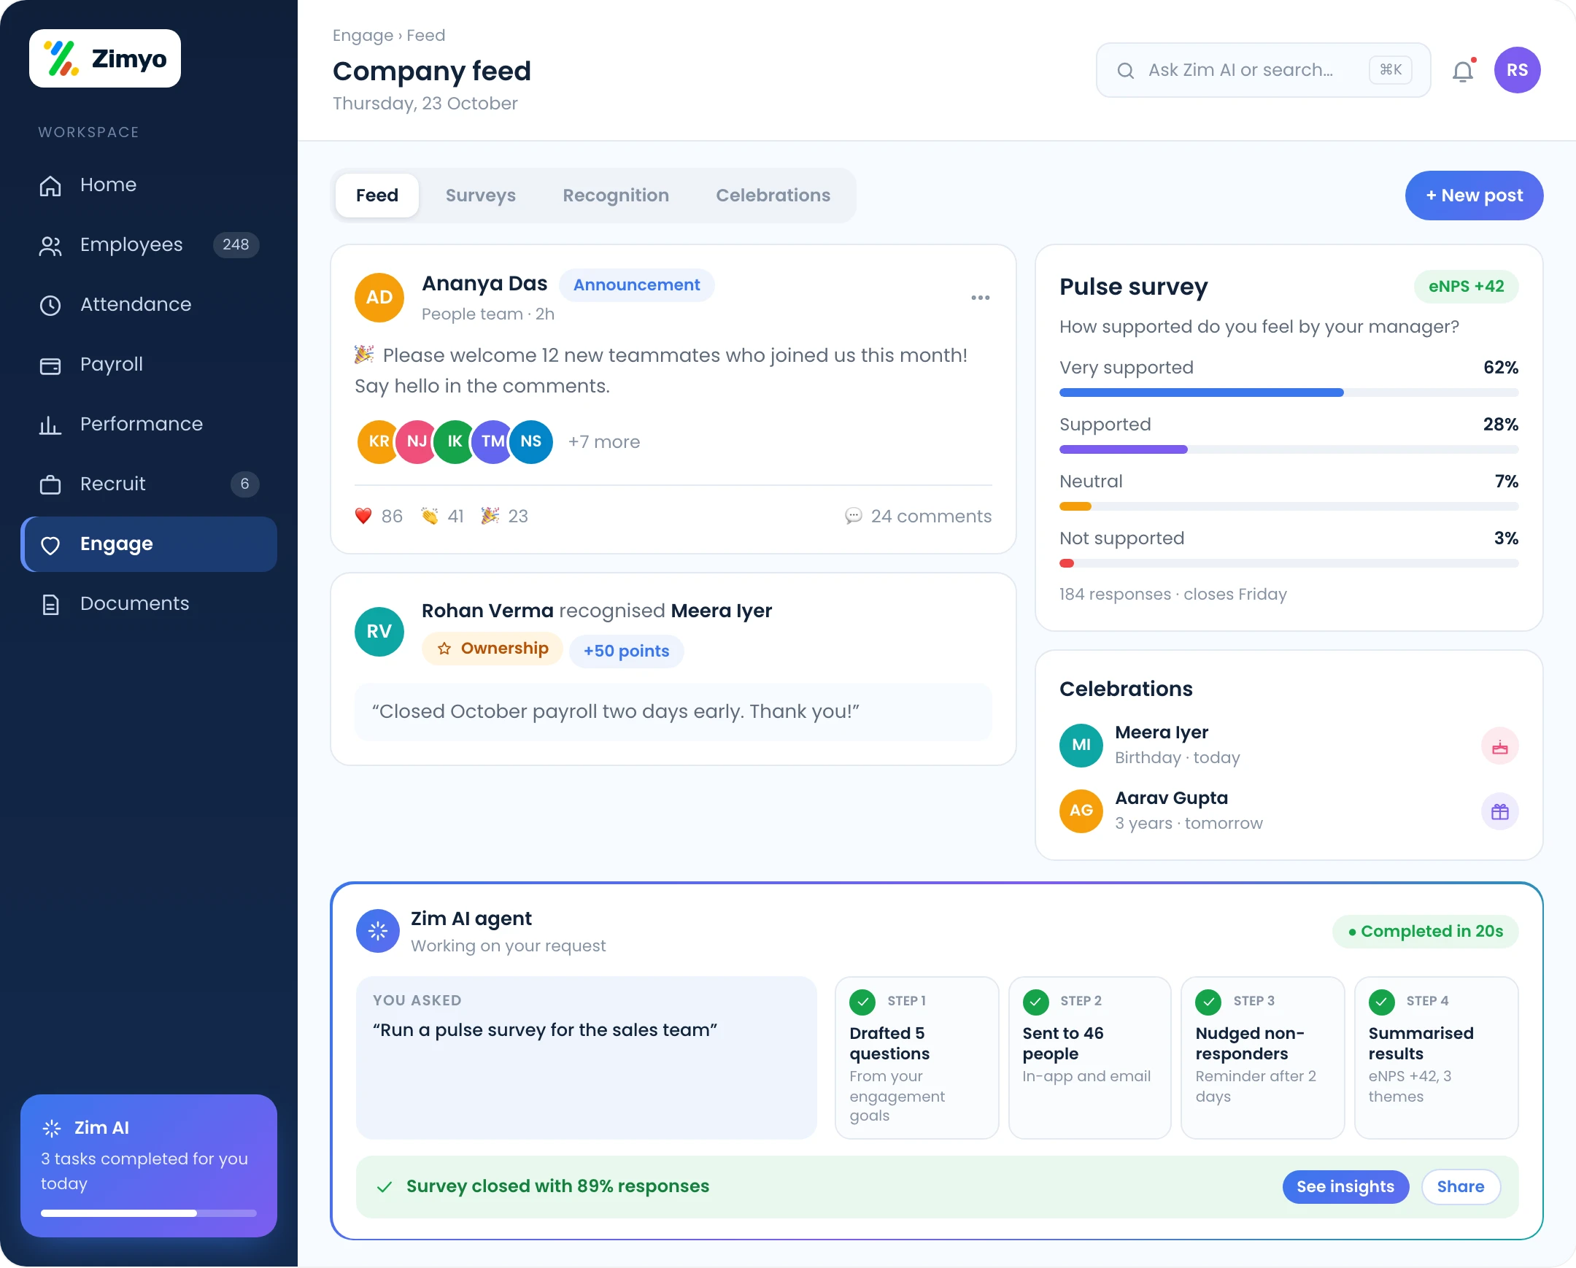The image size is (1576, 1268).
Task: Click the Zimyo logo
Action: (x=105, y=58)
